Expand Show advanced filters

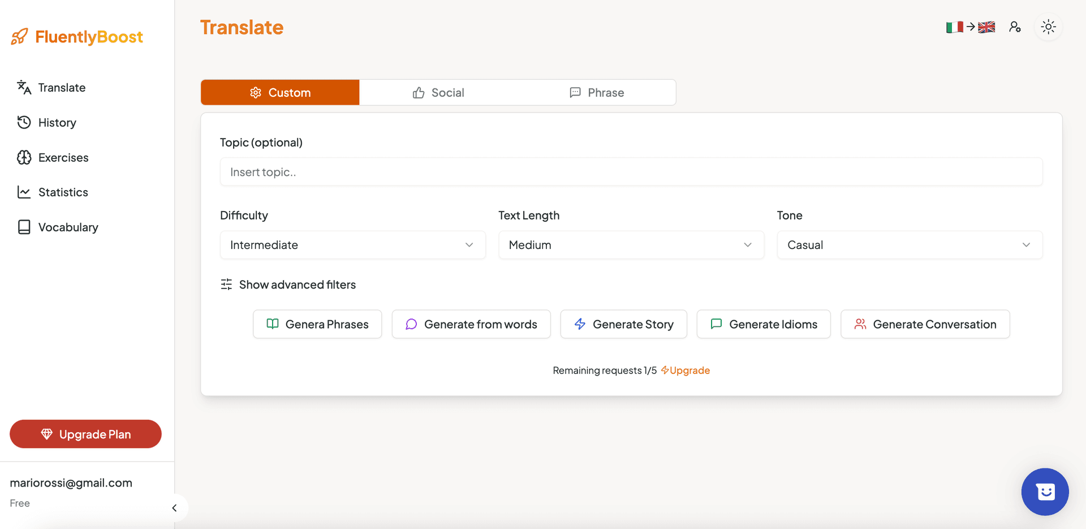tap(288, 285)
